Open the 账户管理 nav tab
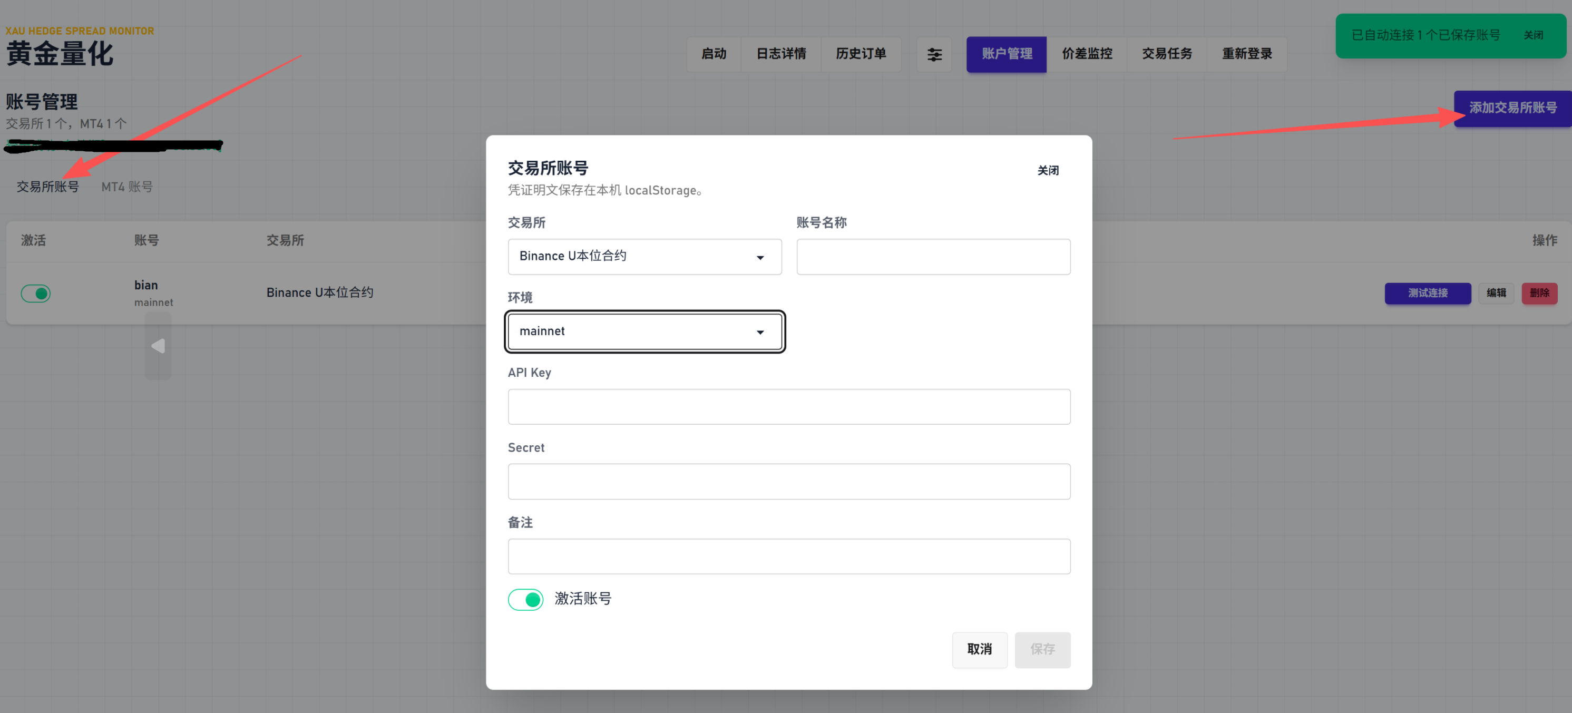 [x=1007, y=54]
